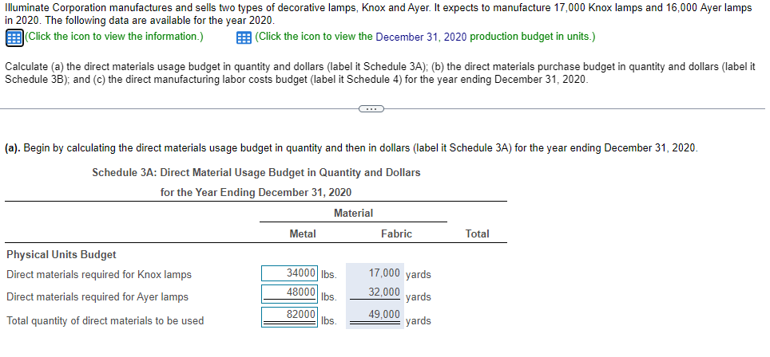Image resolution: width=770 pixels, height=357 pixels.
Task: Click 'Direct materials required for Knox lamps' label
Action: click(99, 274)
